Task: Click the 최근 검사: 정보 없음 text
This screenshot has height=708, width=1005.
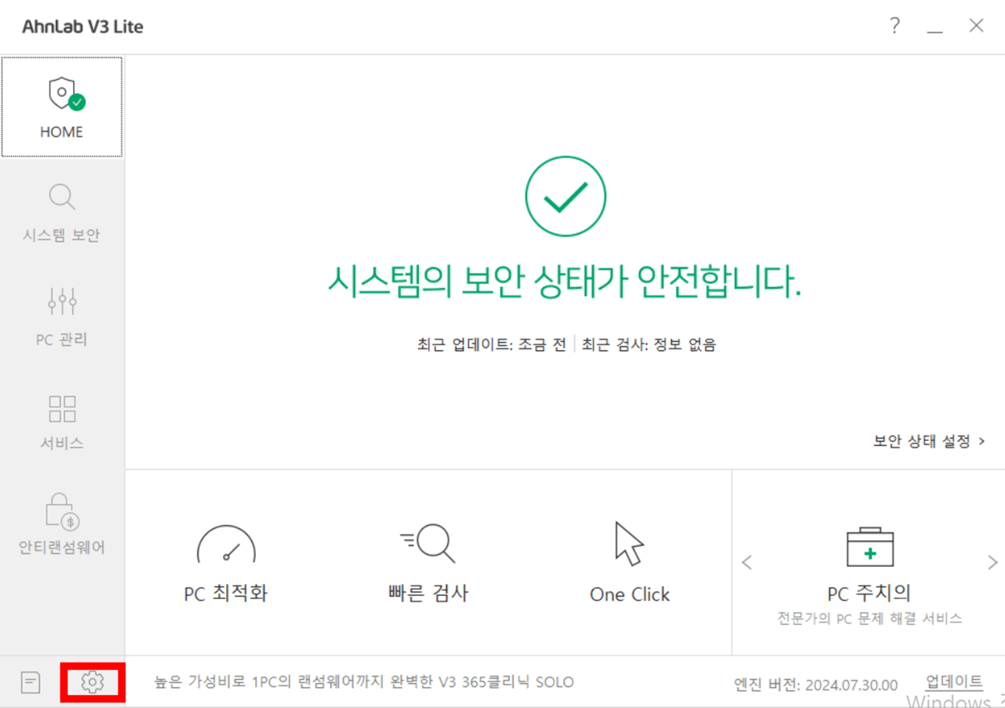Action: tap(649, 344)
